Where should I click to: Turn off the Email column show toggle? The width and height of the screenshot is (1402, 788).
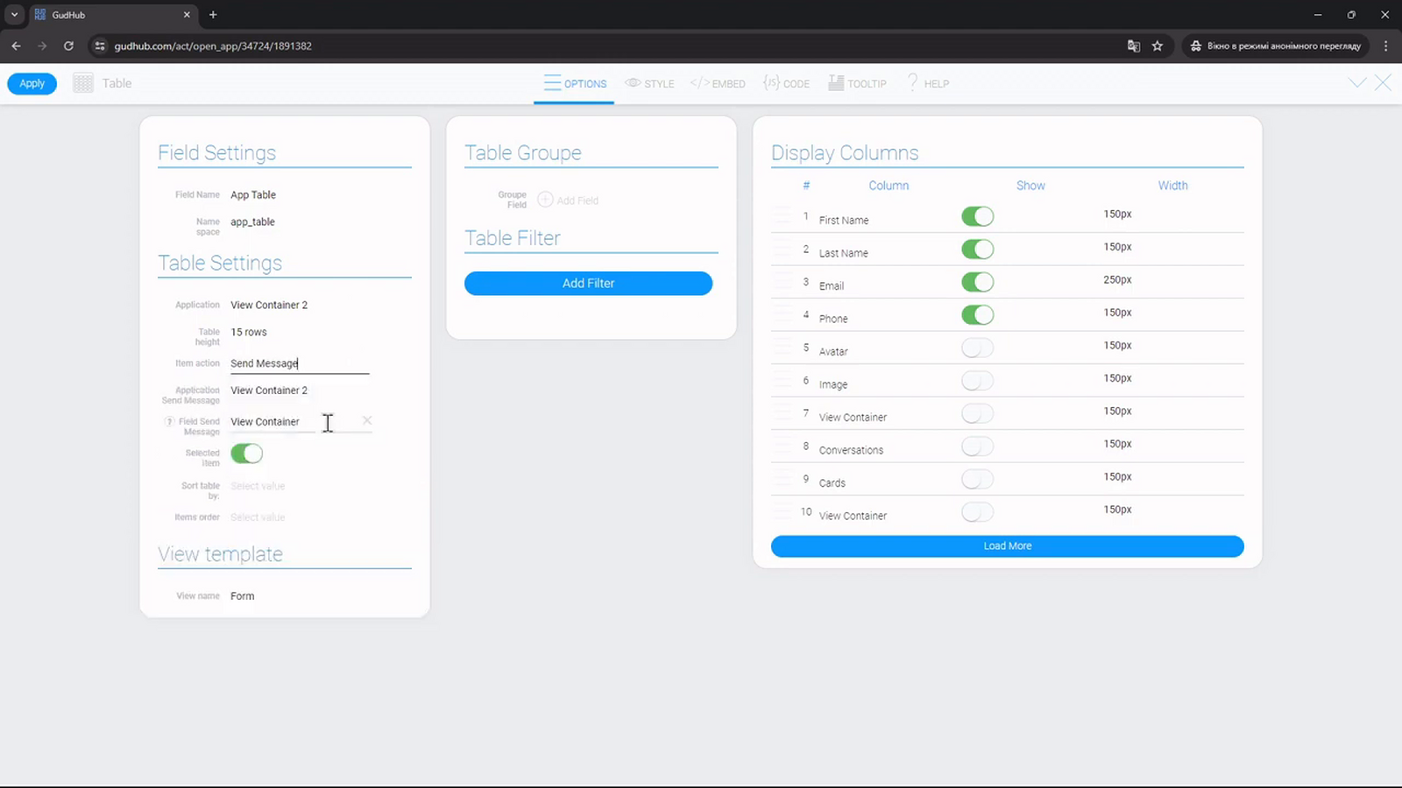pyautogui.click(x=978, y=282)
